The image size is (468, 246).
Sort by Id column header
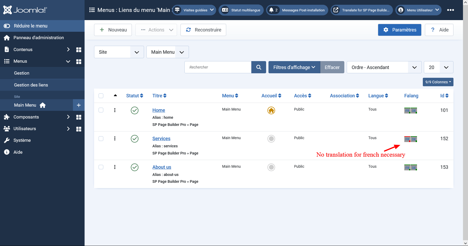tap(444, 96)
